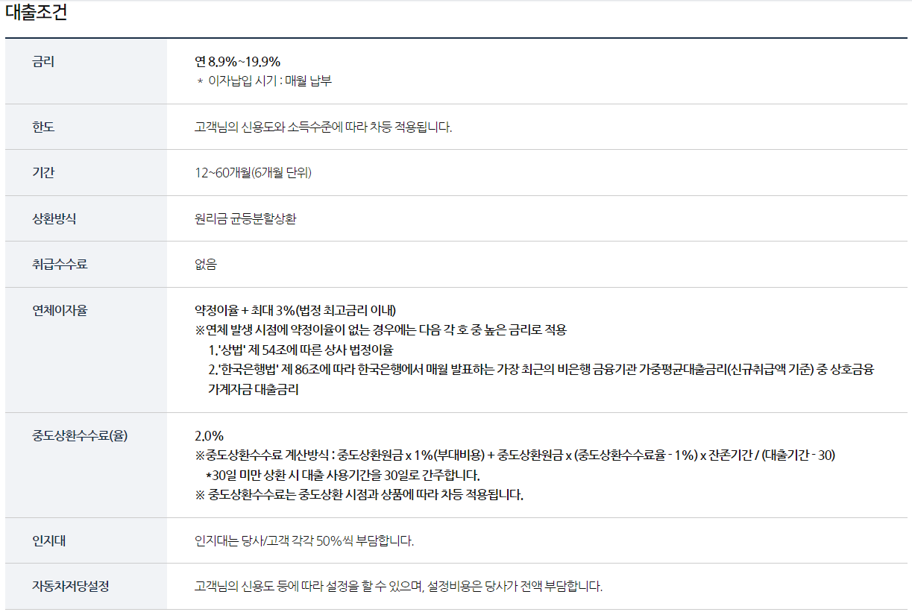The width and height of the screenshot is (912, 612).
Task: Click the line '상법' 제 54조에 따른 상사 법정이율
Action: (301, 350)
